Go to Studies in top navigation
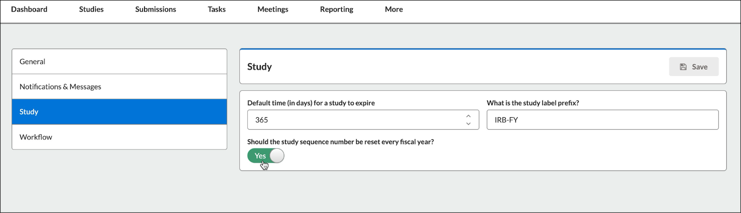Viewport: 741px width, 213px height. click(x=91, y=9)
